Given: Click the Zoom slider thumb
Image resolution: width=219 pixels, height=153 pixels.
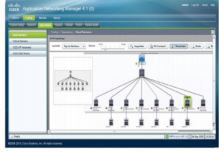Looking at the screenshot, I should (105, 49).
